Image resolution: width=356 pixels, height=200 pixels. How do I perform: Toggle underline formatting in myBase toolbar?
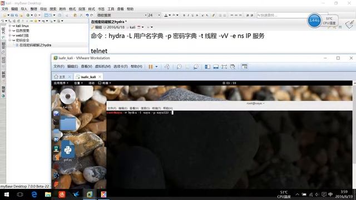coord(192,15)
